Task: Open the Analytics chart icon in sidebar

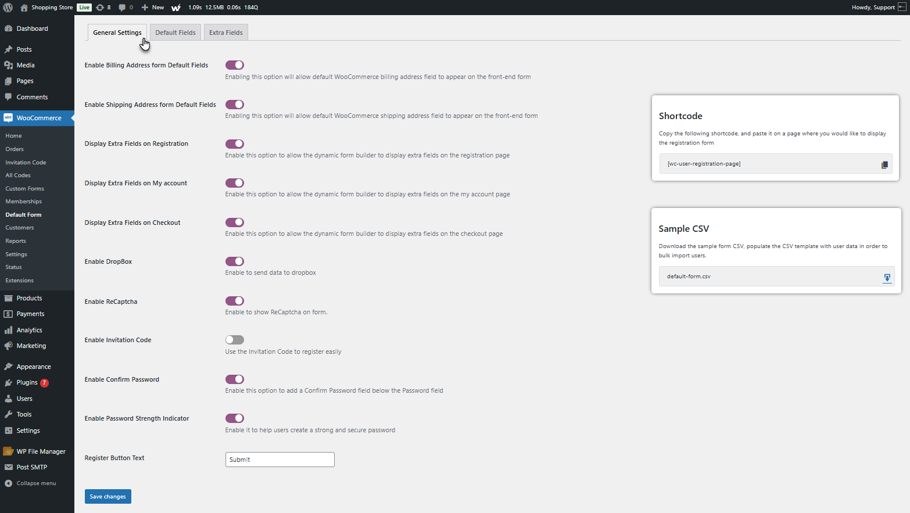Action: [x=9, y=330]
